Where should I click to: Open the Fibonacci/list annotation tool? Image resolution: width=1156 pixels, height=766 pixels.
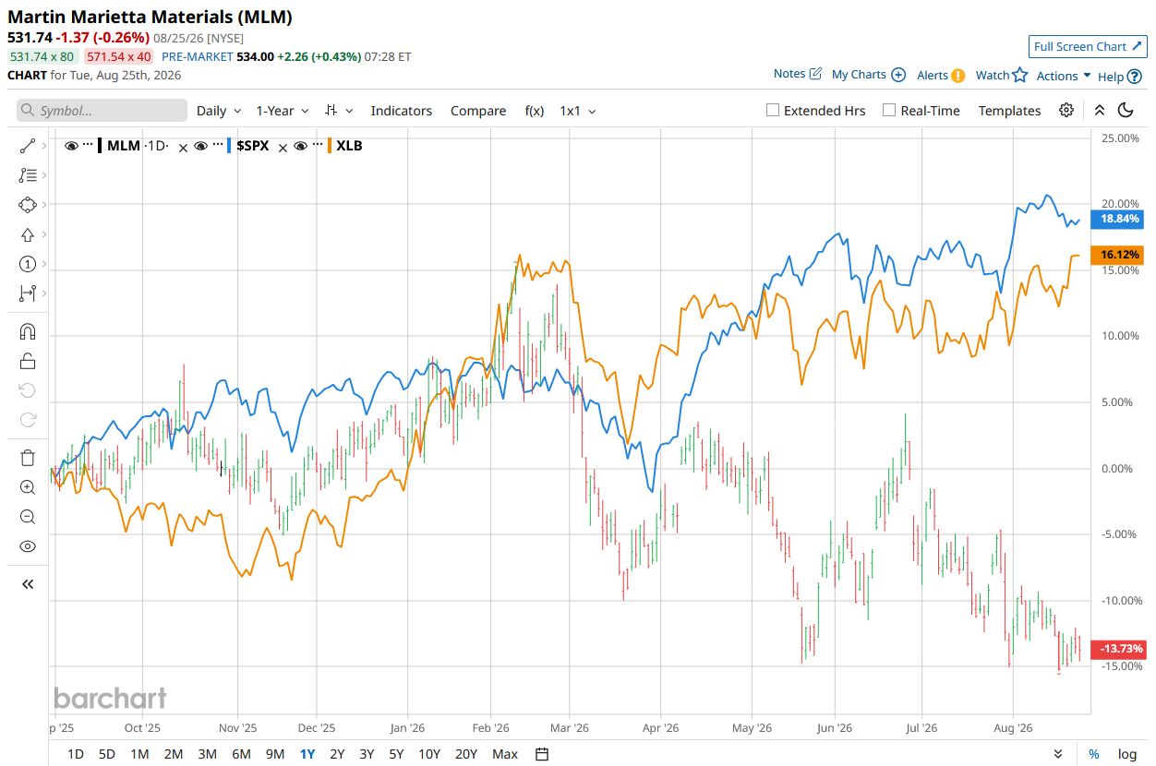click(27, 174)
